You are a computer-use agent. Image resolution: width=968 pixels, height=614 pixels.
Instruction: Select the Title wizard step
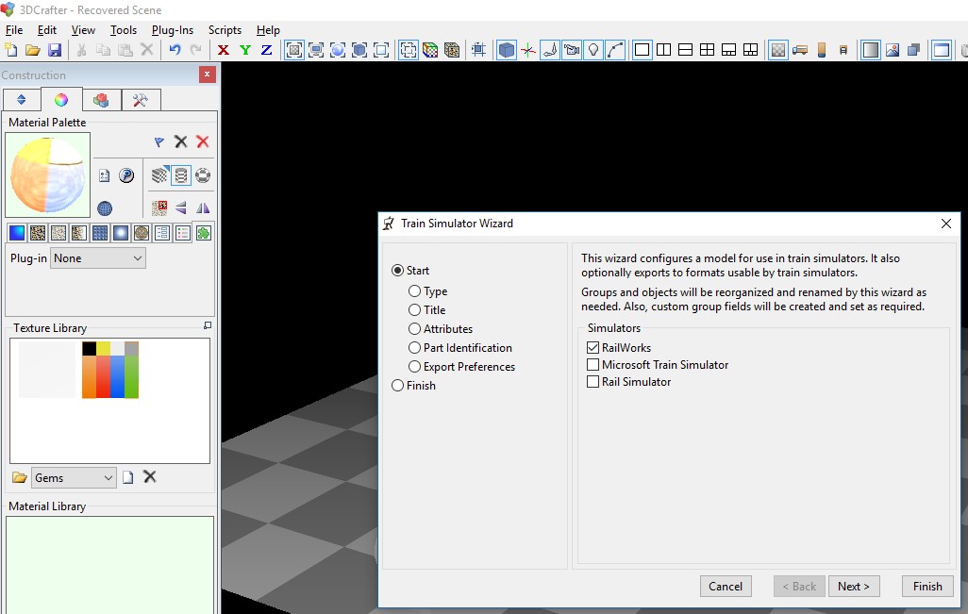click(414, 309)
